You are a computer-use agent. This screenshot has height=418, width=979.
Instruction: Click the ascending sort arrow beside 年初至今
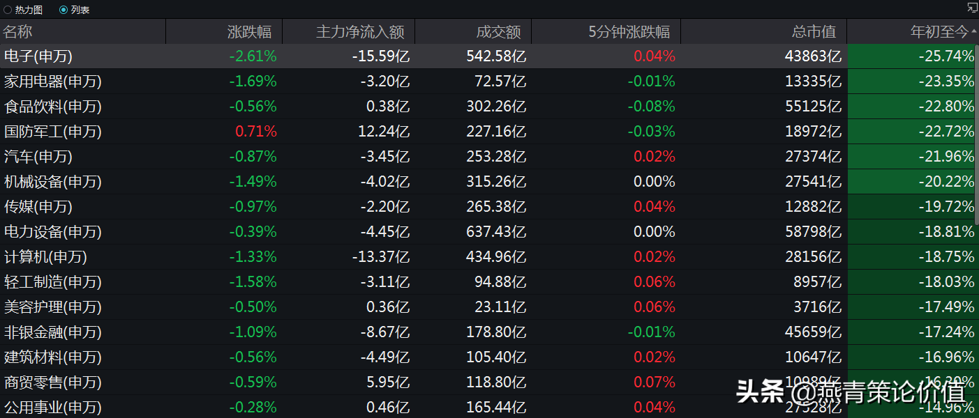tap(973, 32)
